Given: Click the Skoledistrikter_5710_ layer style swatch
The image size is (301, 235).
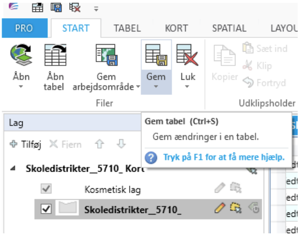Looking at the screenshot, I should (67, 207).
